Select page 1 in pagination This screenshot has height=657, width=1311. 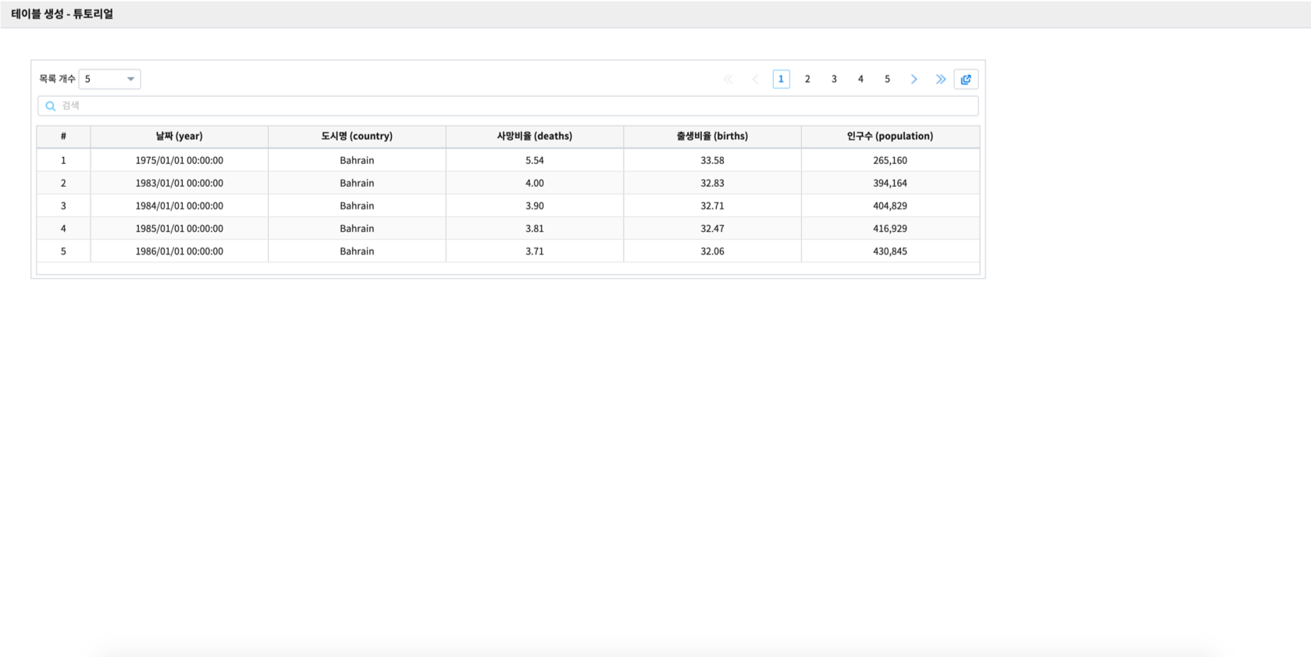[781, 79]
